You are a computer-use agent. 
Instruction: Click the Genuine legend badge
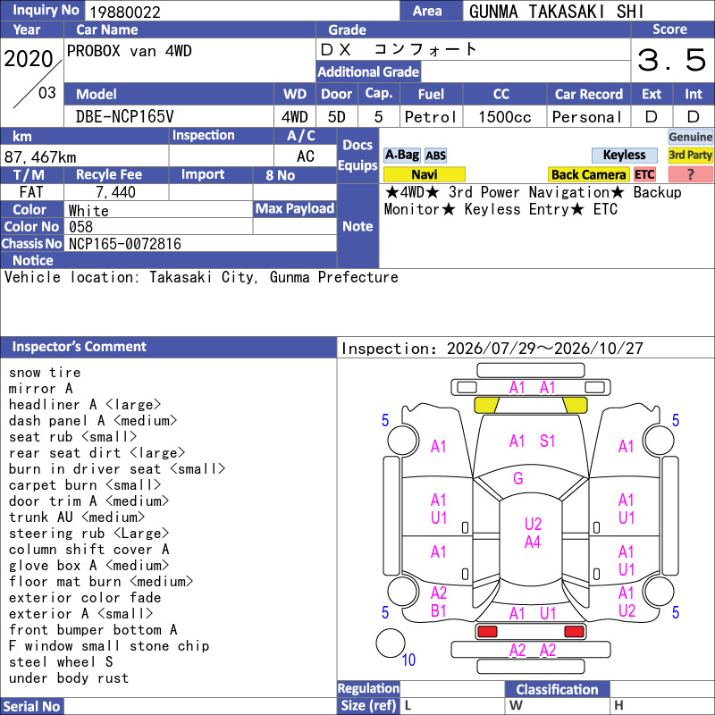click(x=690, y=137)
